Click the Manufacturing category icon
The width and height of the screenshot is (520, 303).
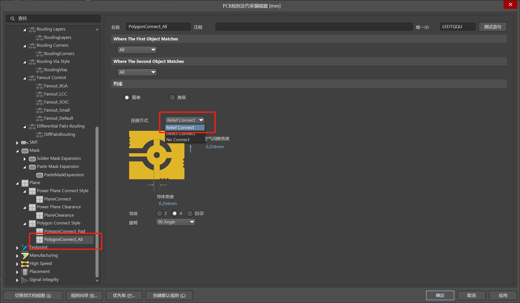point(25,256)
